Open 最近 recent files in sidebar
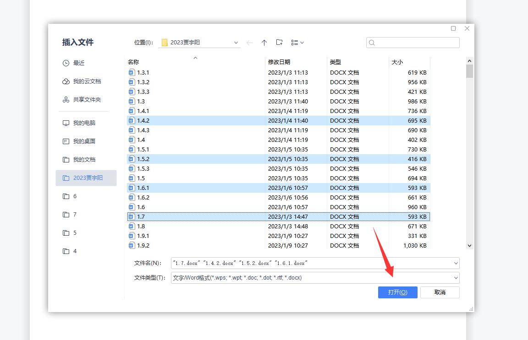The height and width of the screenshot is (340, 528). point(78,63)
